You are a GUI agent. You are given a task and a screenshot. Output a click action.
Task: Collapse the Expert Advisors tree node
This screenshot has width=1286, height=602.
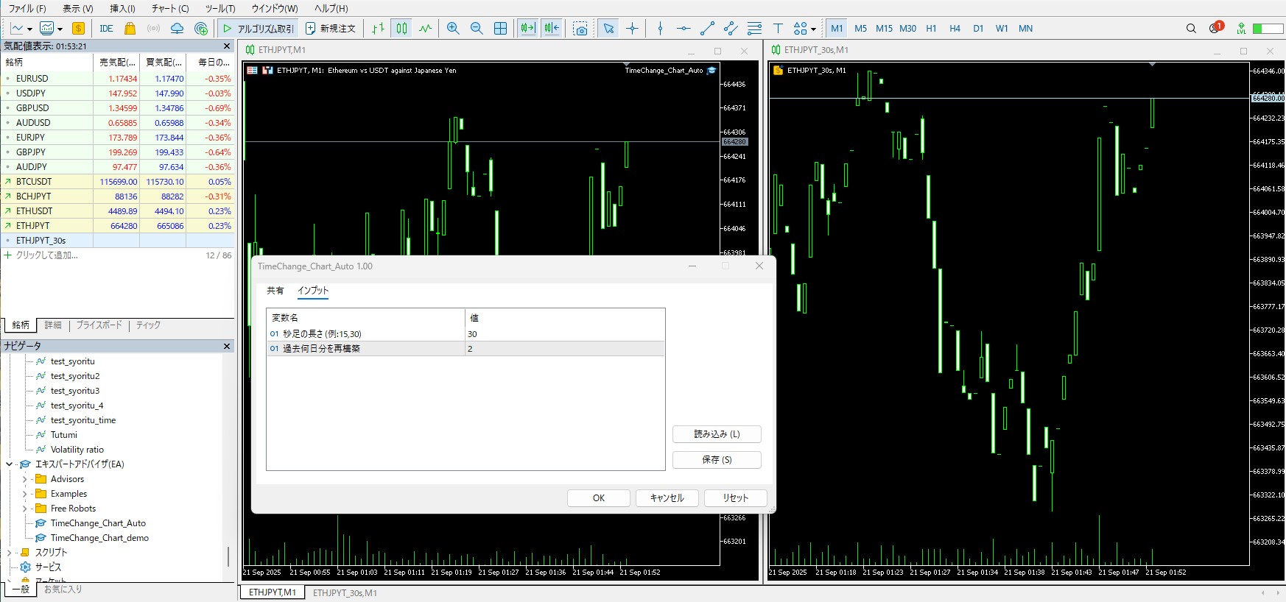[x=10, y=464]
